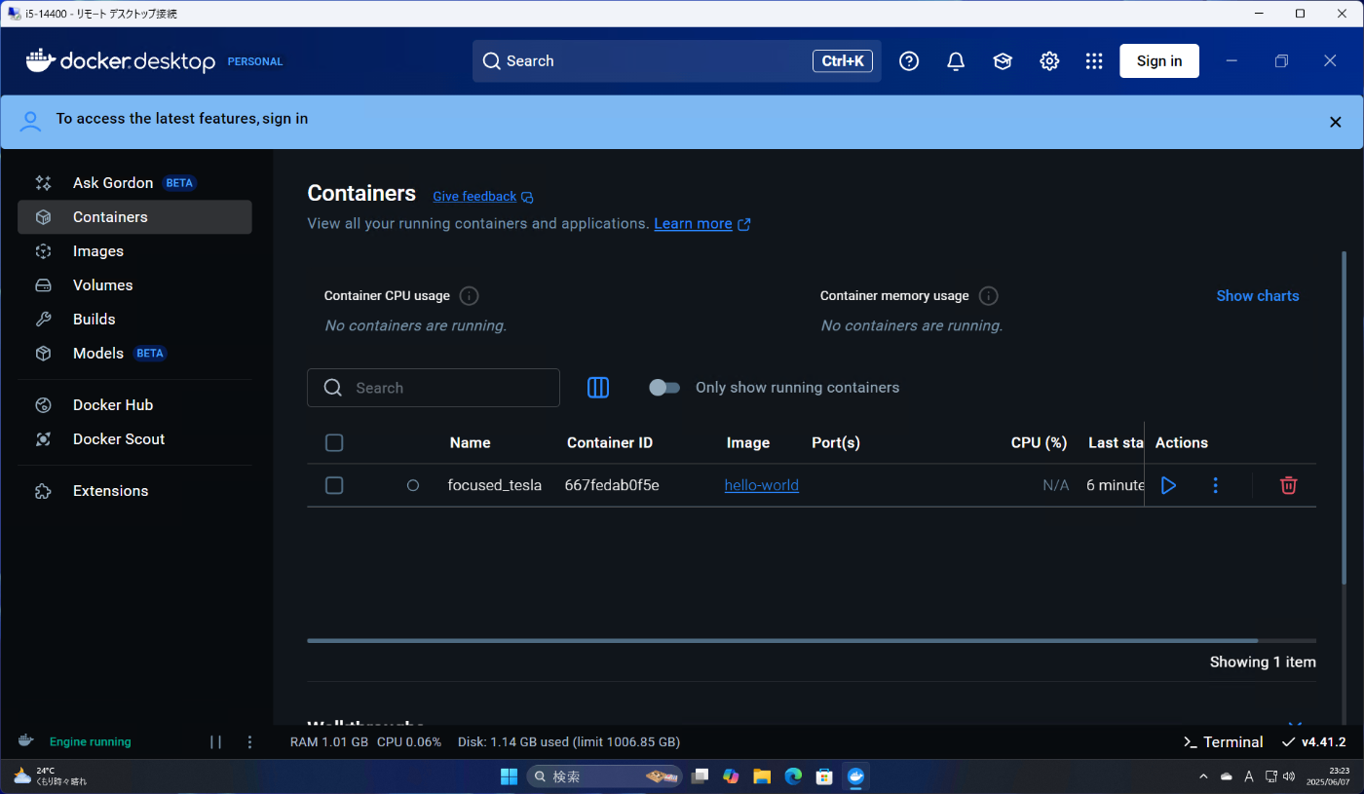Open the notifications bell
The height and width of the screenshot is (794, 1364).
(x=956, y=61)
